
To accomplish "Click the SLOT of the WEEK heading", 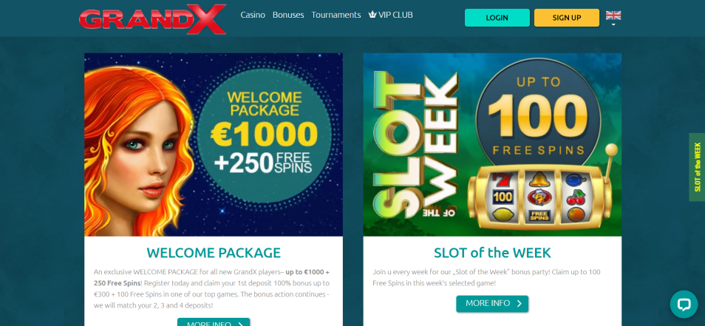I will click(x=492, y=253).
